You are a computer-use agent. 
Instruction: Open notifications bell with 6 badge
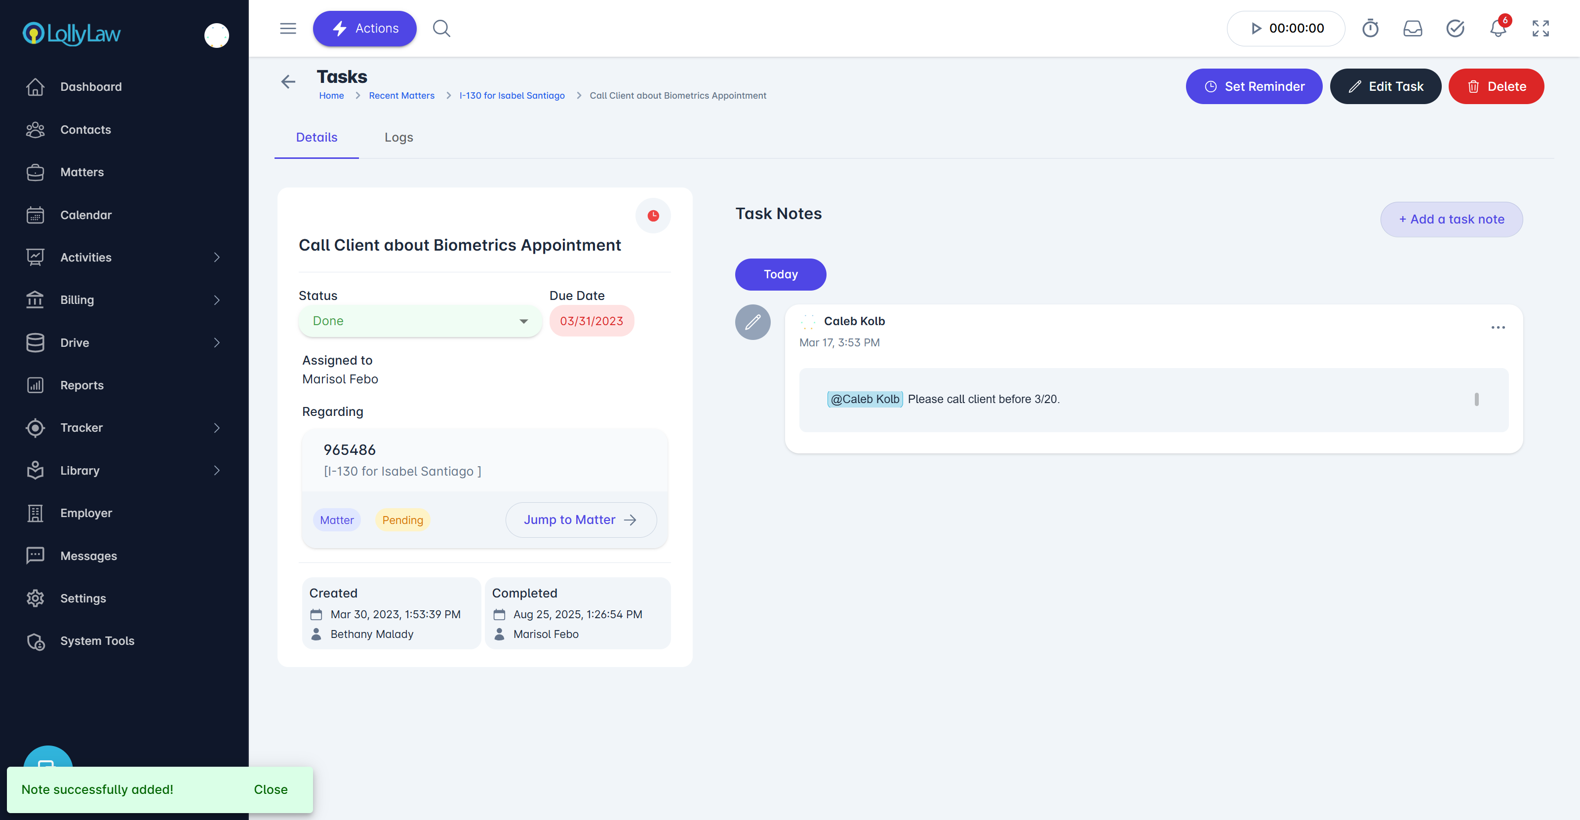pos(1498,28)
